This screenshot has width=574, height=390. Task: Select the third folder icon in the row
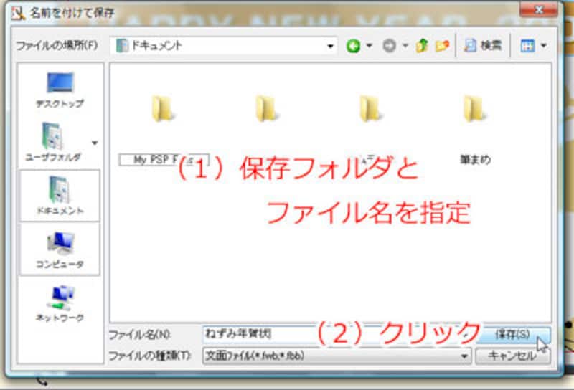[x=370, y=109]
